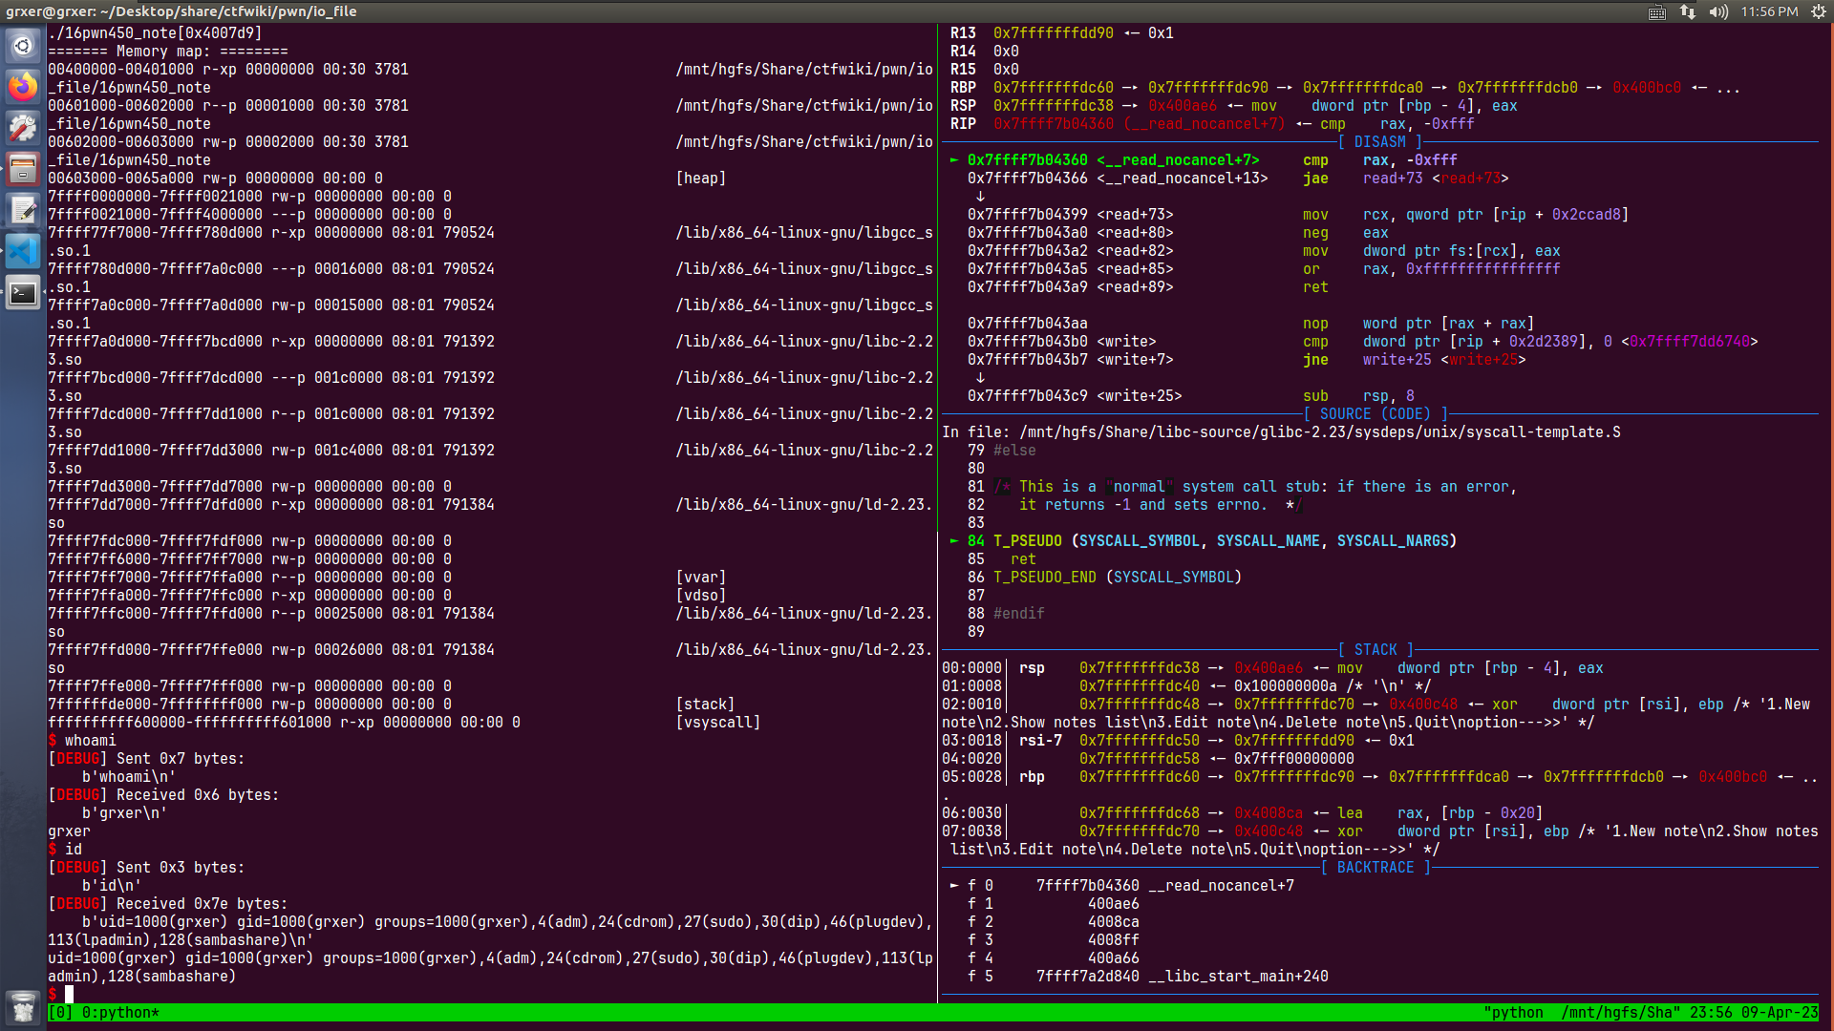
Task: Click the RIP register row
Action: click(1212, 124)
